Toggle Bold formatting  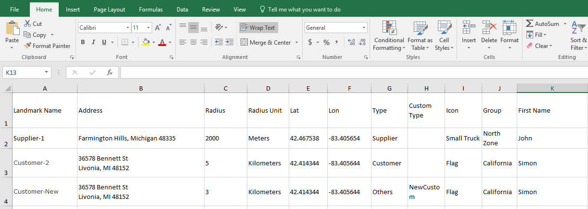click(x=83, y=42)
